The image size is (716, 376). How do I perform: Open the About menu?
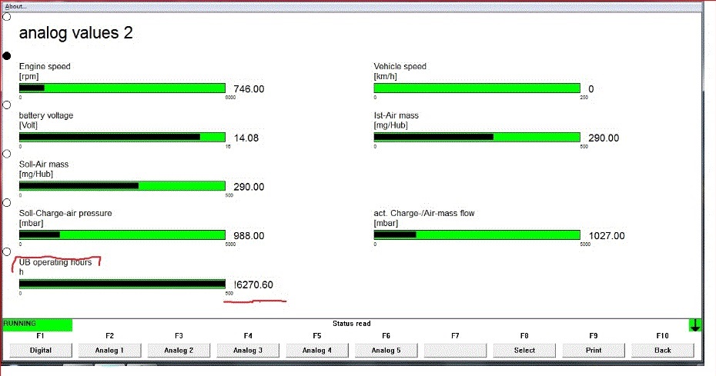tap(15, 5)
